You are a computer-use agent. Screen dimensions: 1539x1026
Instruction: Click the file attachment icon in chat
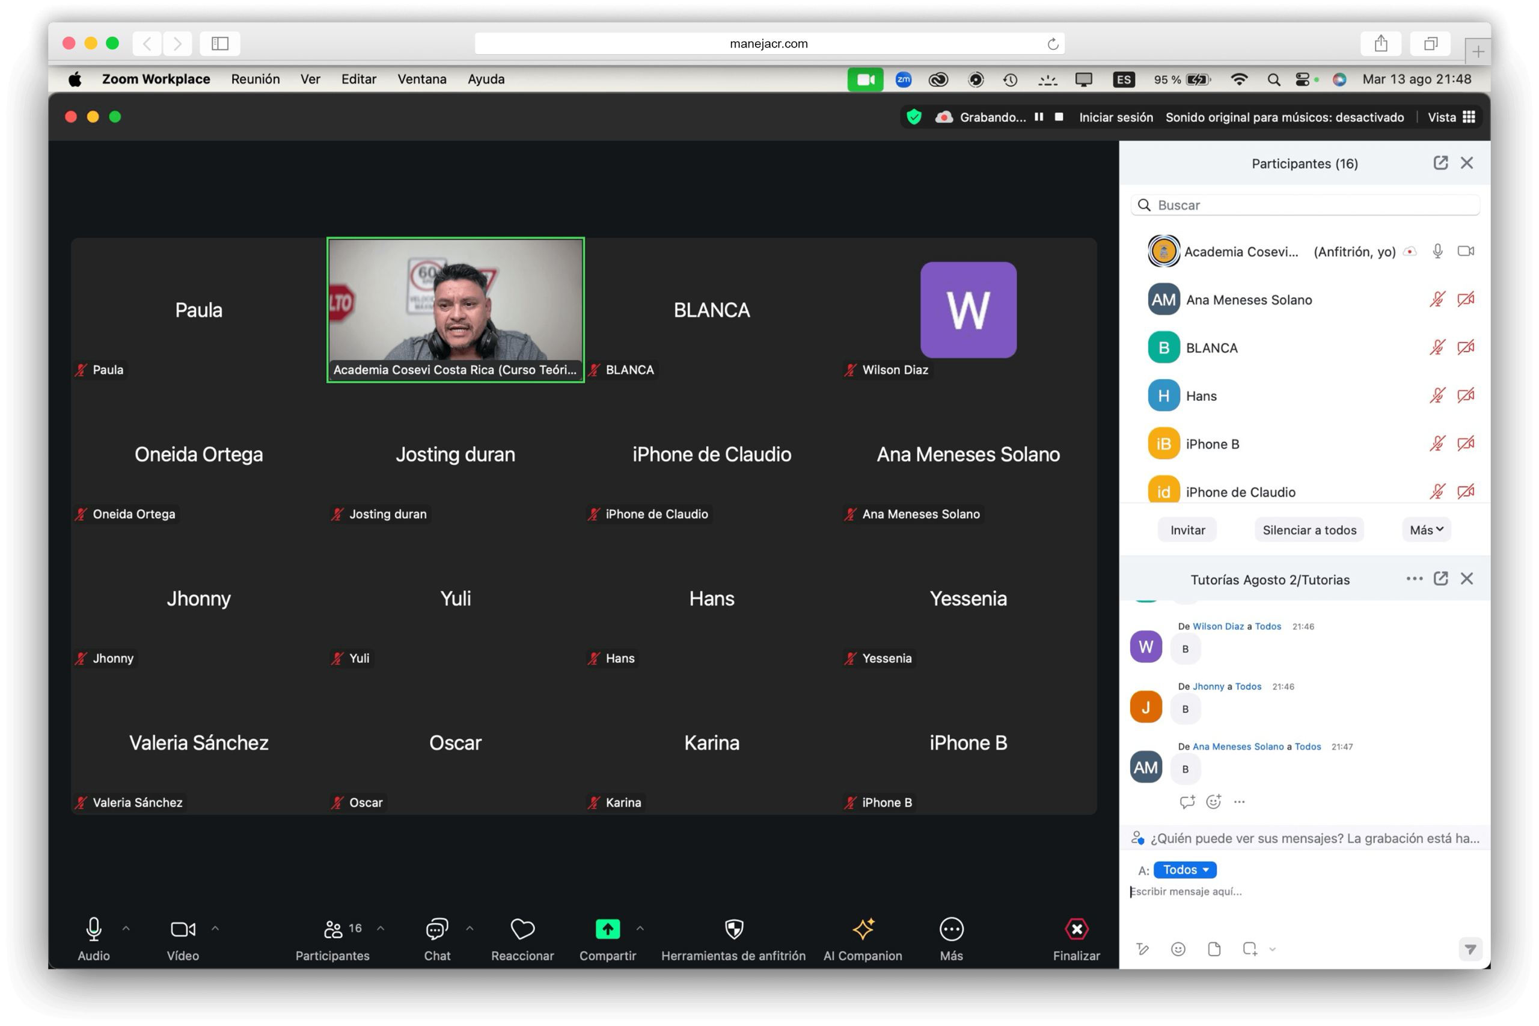[1214, 949]
